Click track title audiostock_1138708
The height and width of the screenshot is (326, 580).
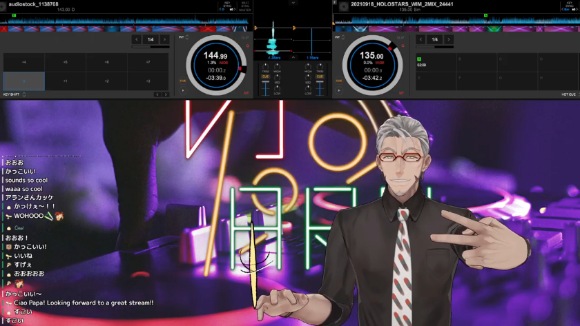click(33, 4)
